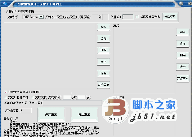The height and width of the screenshot is (137, 192).
Task: Enable start searching after extraction completes checkbox
Action: pyautogui.click(x=137, y=17)
